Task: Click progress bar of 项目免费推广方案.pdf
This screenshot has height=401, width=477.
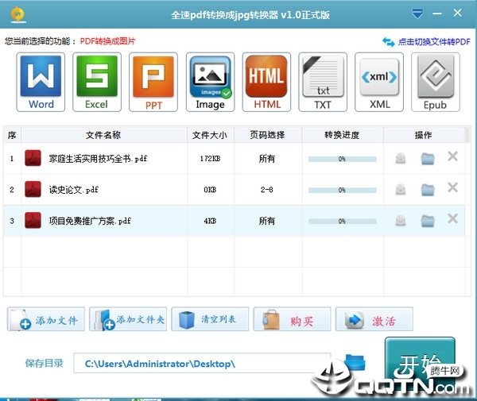Action: (x=342, y=222)
